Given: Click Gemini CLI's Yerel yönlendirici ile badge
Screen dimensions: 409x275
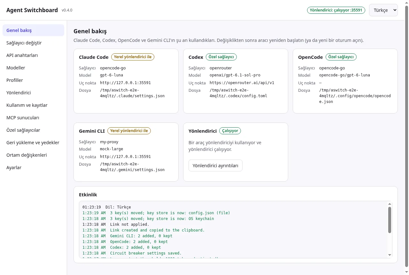Looking at the screenshot, I should pos(129,131).
